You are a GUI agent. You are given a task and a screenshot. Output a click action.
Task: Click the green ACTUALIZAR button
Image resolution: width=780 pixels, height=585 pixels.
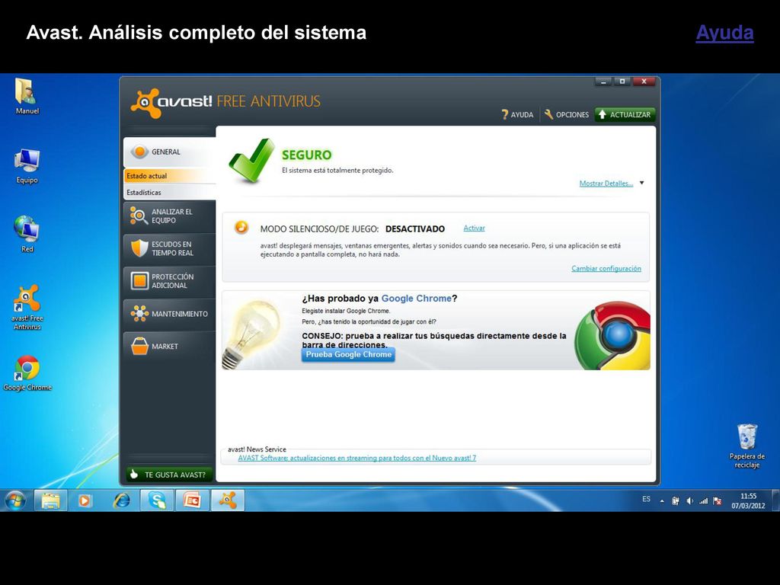coord(625,115)
